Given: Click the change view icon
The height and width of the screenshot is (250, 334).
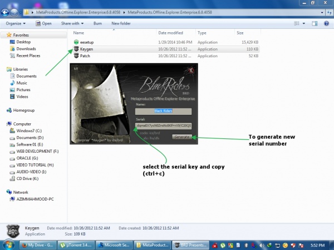Looking at the screenshot, I should (297, 23).
